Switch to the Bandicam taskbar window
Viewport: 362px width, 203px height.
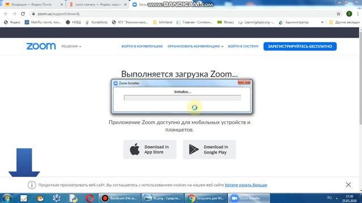(119, 198)
